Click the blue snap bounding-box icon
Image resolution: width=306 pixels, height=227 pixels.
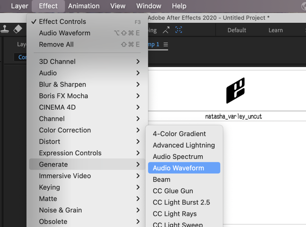coord(178,30)
